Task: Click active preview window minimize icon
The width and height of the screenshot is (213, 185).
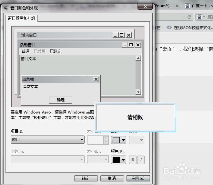Action: click(x=125, y=45)
